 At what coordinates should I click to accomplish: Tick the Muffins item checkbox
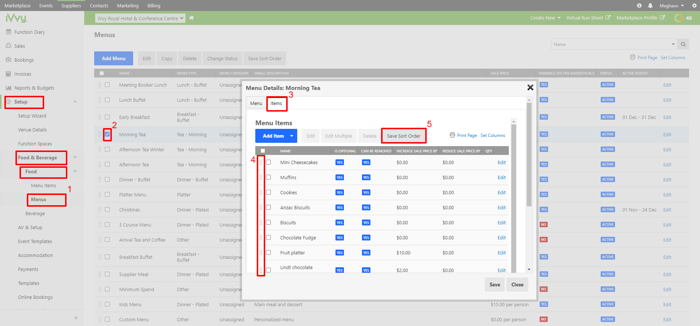pyautogui.click(x=269, y=177)
